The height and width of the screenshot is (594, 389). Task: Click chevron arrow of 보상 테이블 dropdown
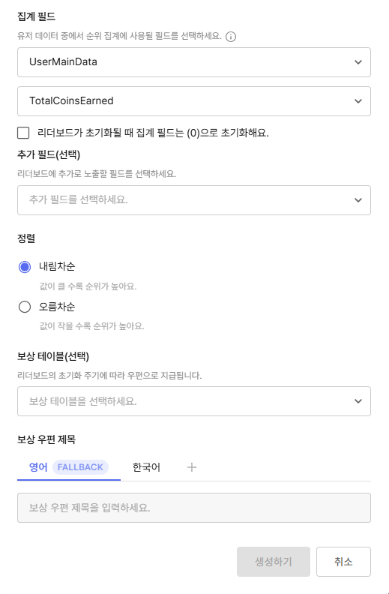click(x=358, y=401)
